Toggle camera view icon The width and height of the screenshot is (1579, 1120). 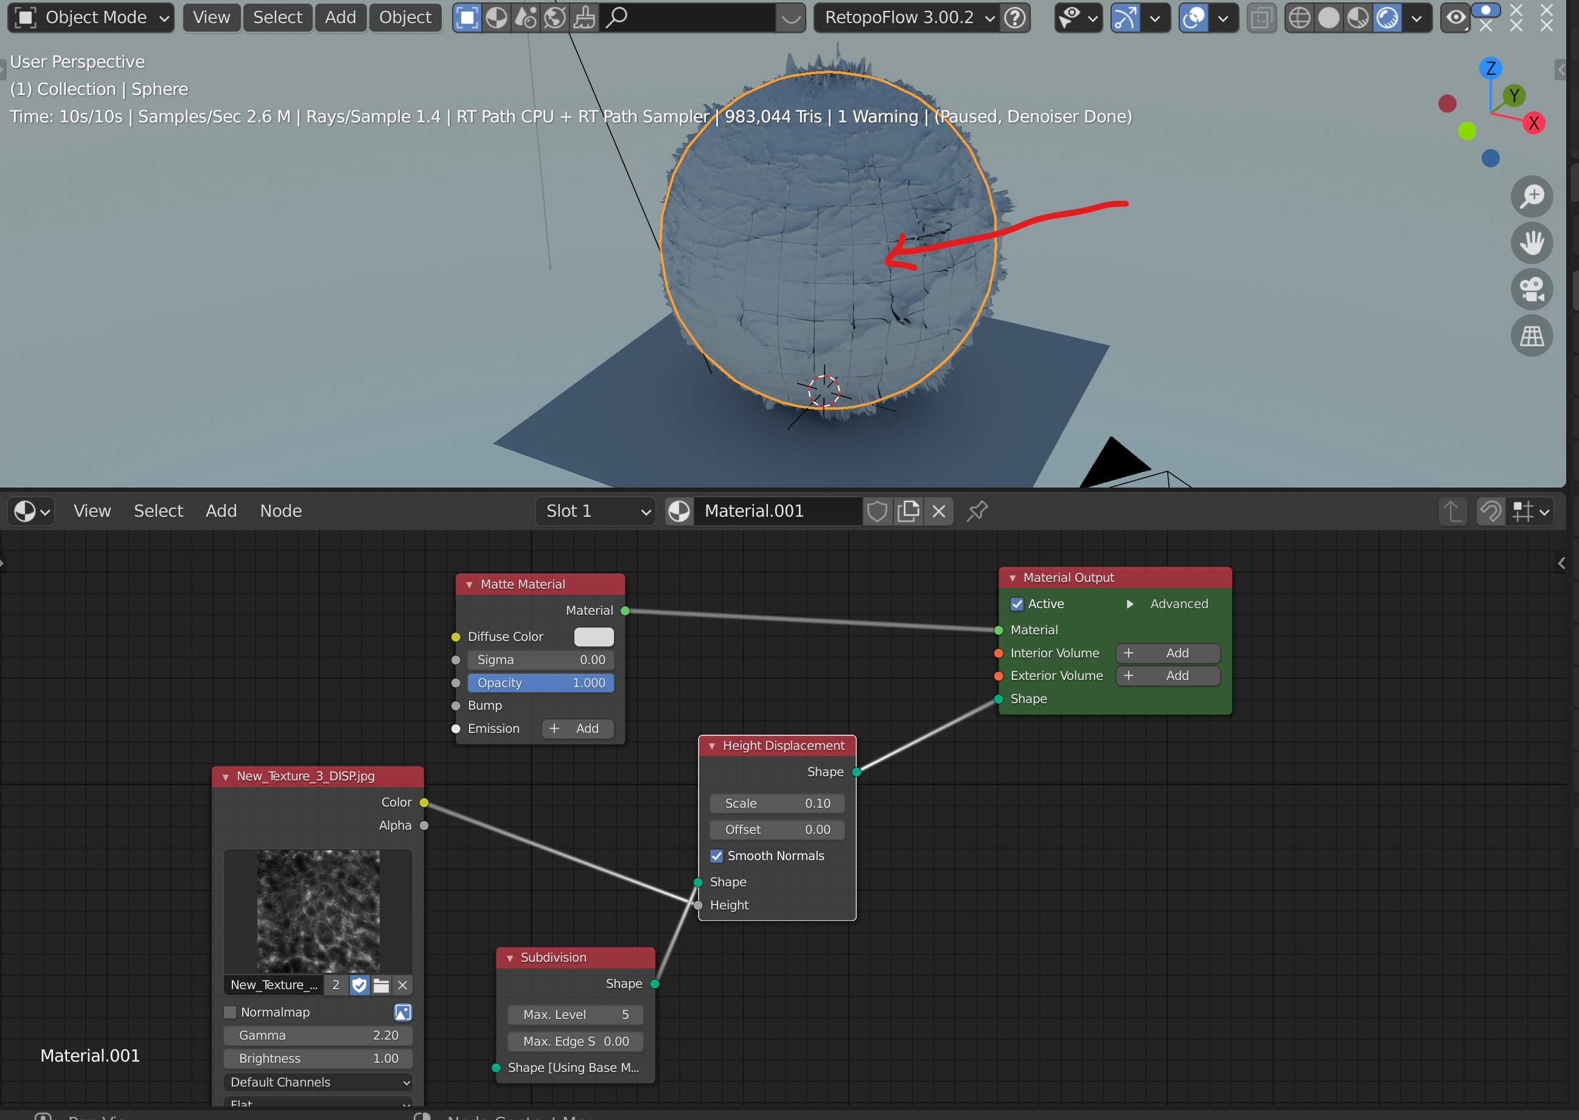pyautogui.click(x=1531, y=289)
